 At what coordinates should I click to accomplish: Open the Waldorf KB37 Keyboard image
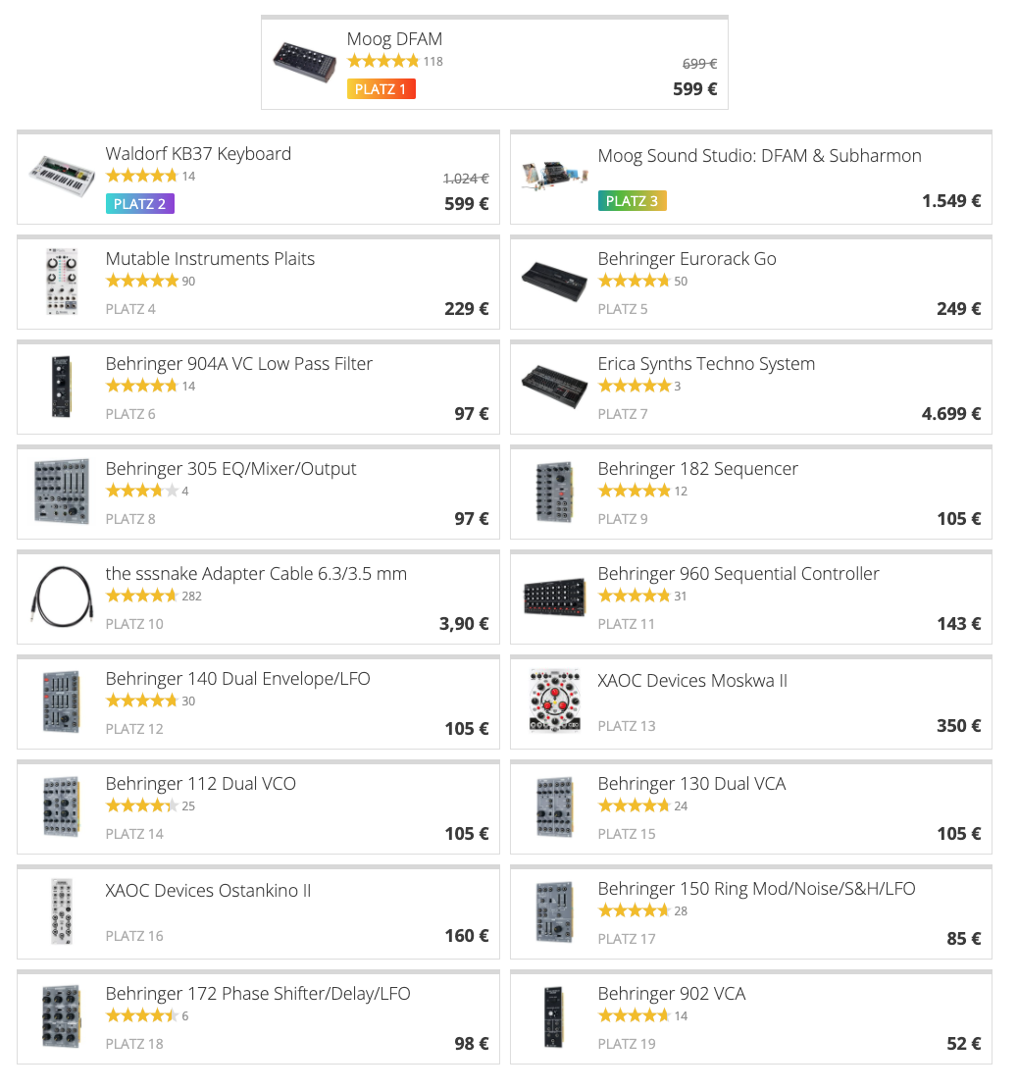[x=63, y=177]
